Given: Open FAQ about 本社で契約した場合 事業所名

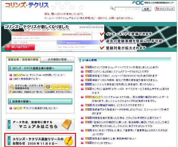Looking at the screenshot, I should tap(130, 132).
